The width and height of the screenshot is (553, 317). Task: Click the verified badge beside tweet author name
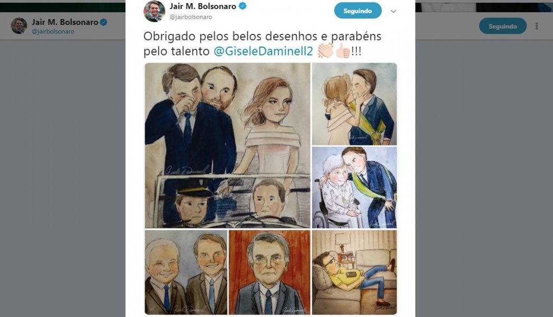(242, 6)
